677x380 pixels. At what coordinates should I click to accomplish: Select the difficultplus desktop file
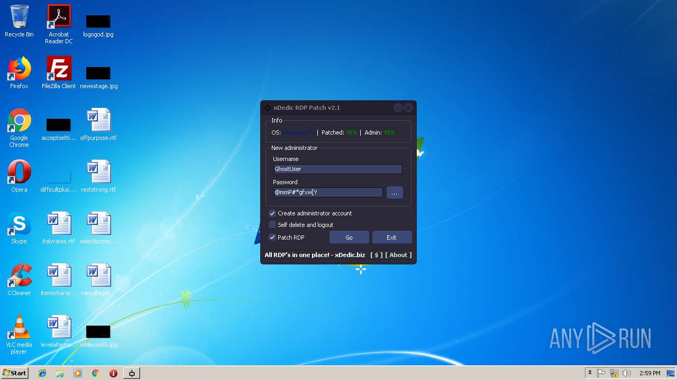(59, 180)
